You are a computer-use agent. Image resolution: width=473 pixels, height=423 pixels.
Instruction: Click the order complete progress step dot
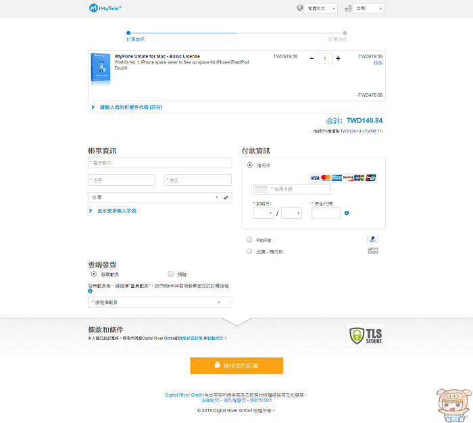[x=345, y=33]
